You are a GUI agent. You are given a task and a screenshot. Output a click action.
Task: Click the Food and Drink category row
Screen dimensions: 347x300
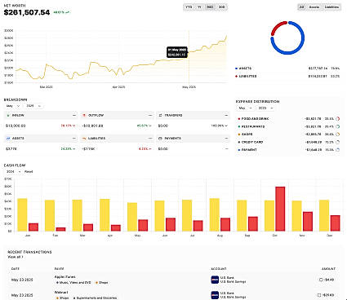pyautogui.click(x=289, y=119)
